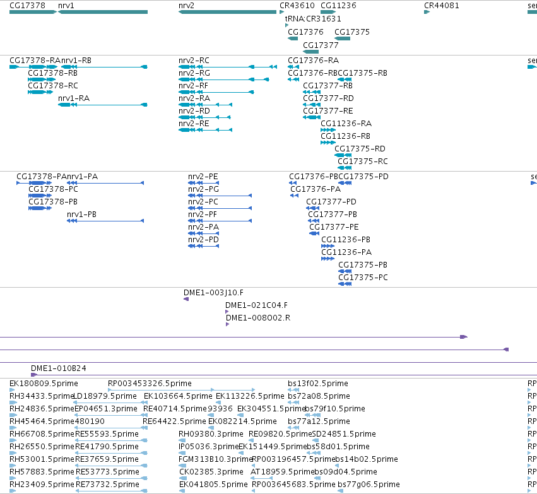Click the nrv1-PB CDS label
Viewport: 537px width, 494px height.
coord(81,215)
